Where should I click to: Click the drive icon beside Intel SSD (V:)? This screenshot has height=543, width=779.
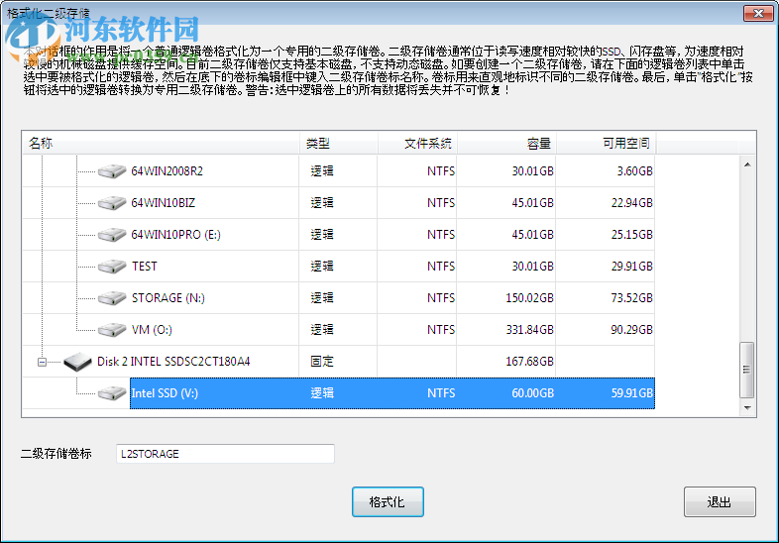(112, 394)
